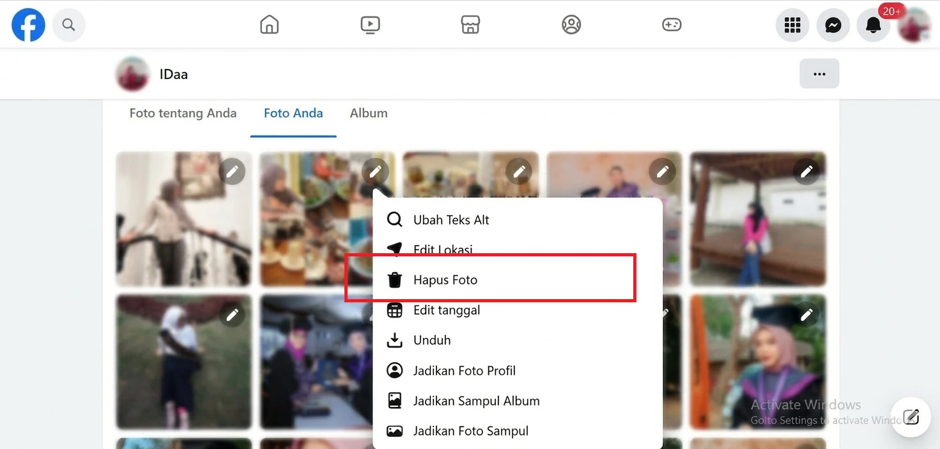Select Jadikan Foto Profil option
Image resolution: width=940 pixels, height=449 pixels.
point(463,370)
